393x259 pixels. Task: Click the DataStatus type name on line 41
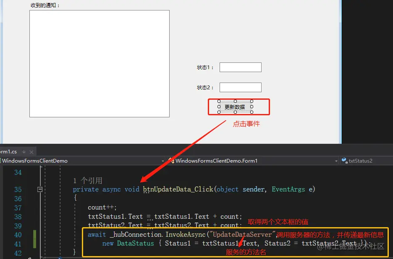tap(135, 243)
